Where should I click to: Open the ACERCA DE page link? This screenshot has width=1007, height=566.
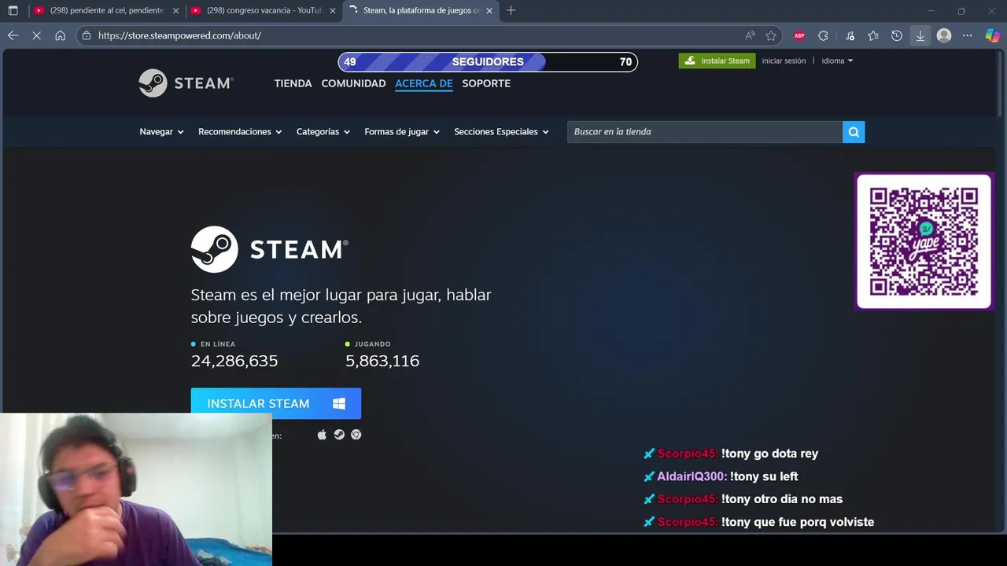click(423, 83)
